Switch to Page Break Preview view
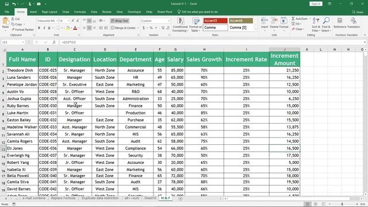 click(323, 204)
